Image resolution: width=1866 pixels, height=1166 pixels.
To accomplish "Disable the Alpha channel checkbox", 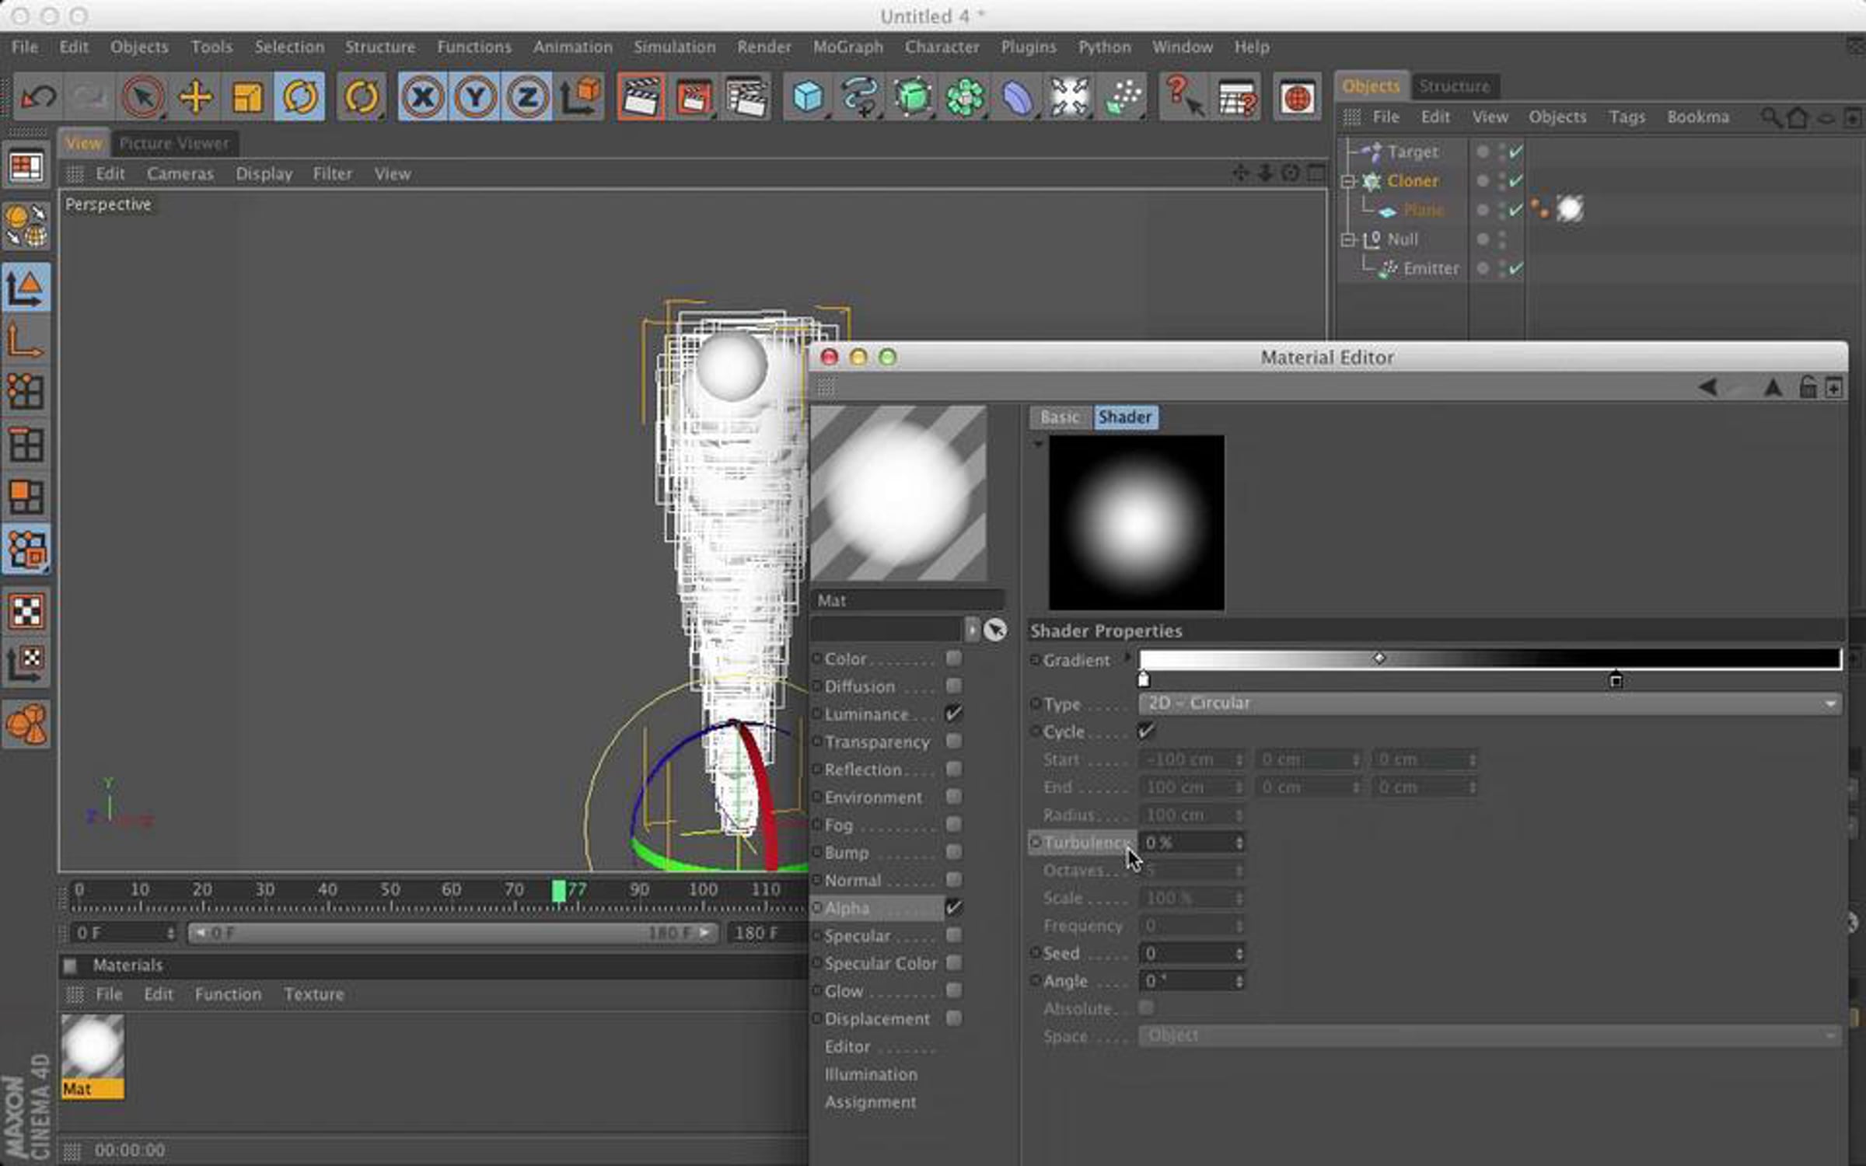I will point(953,907).
